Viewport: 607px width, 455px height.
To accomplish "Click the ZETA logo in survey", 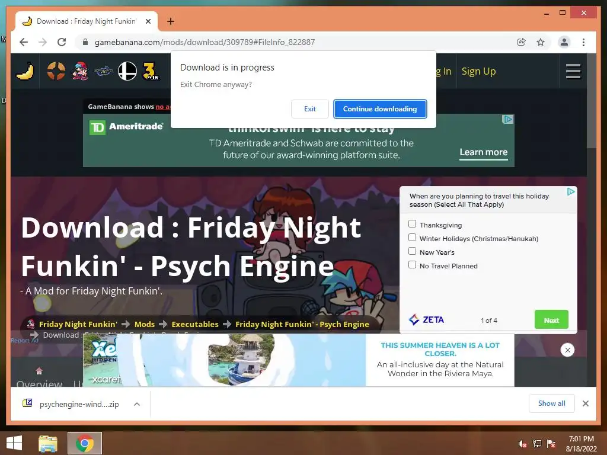I will click(x=426, y=319).
